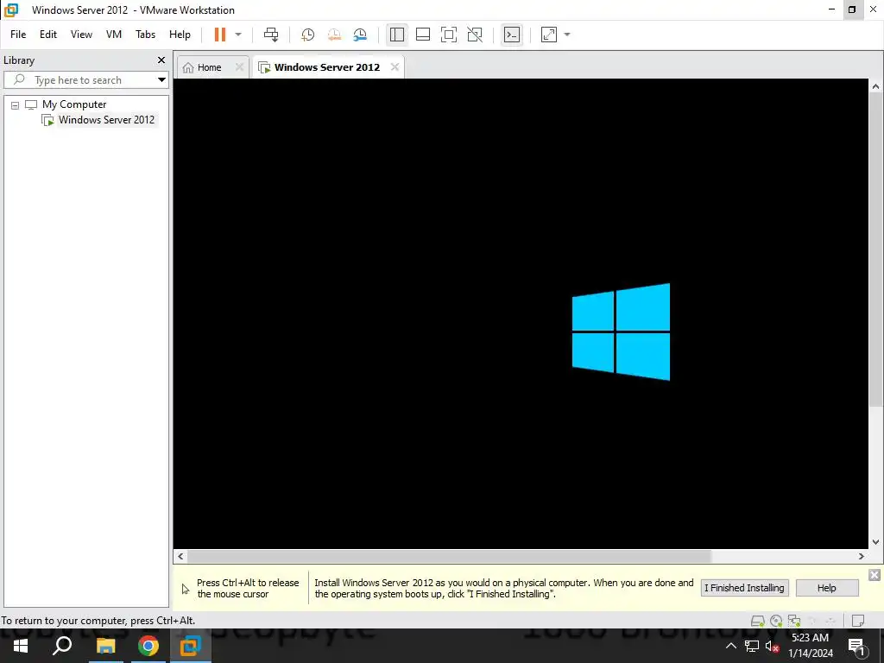Select My Computer in the library
This screenshot has height=663, width=884.
pos(74,104)
